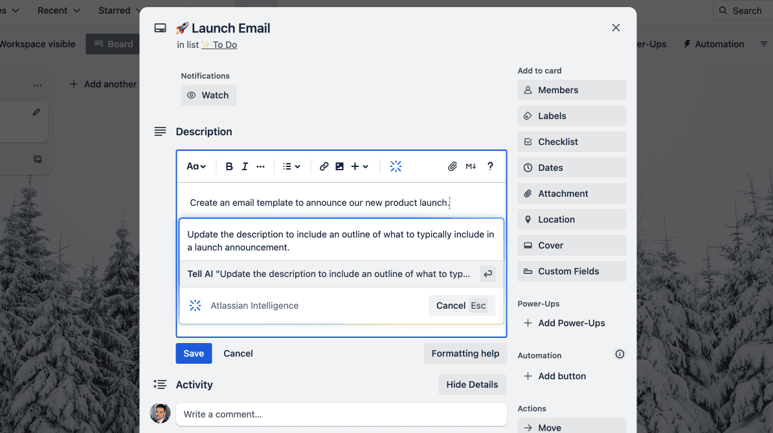
Task: Expand the text styles Aa dropdown
Action: [196, 166]
